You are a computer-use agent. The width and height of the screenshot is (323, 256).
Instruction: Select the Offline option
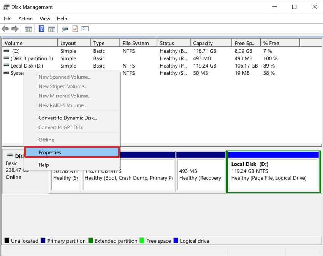46,140
